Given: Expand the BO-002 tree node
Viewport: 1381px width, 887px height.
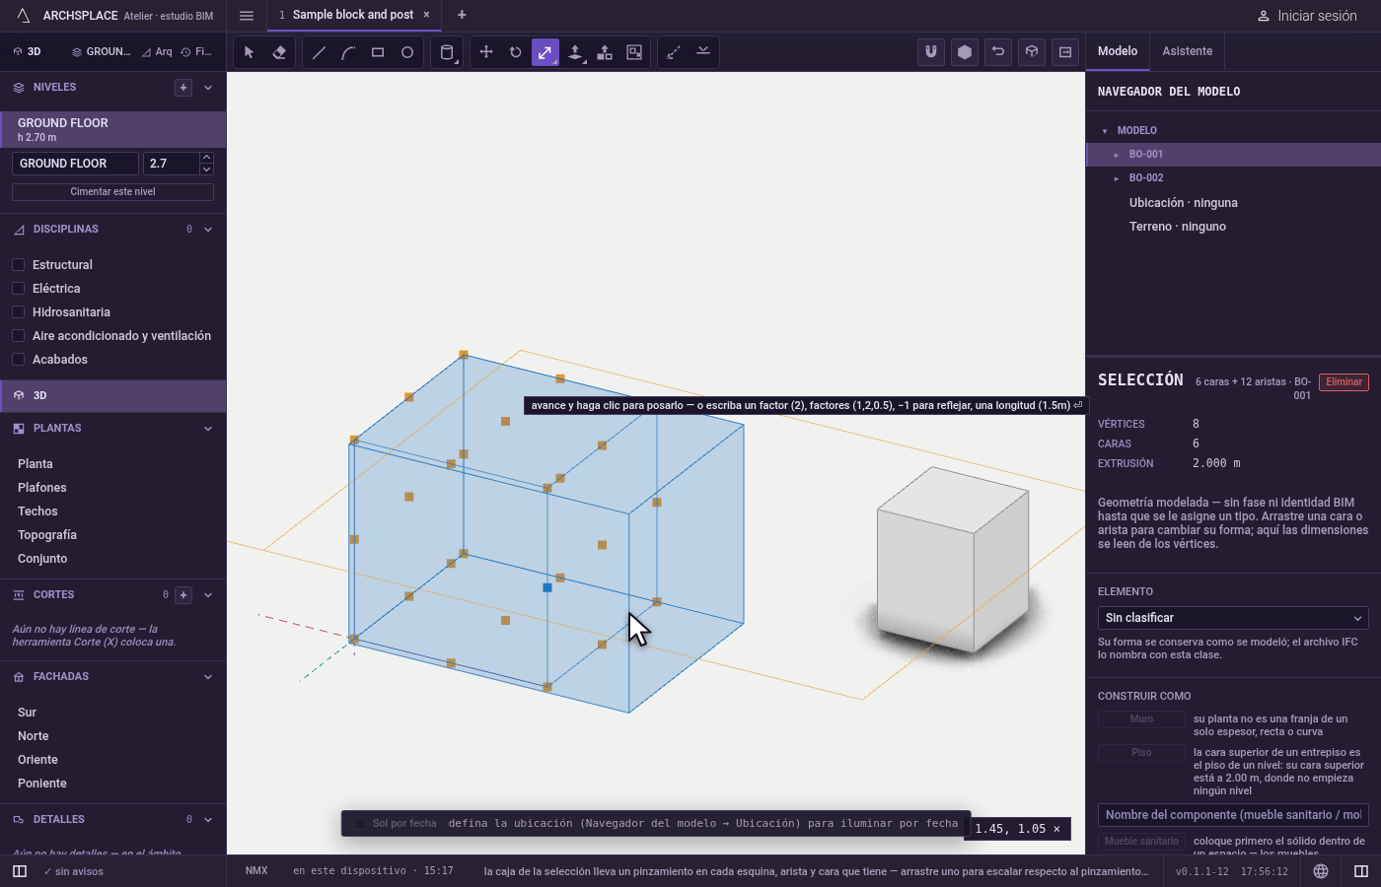Looking at the screenshot, I should (1117, 178).
